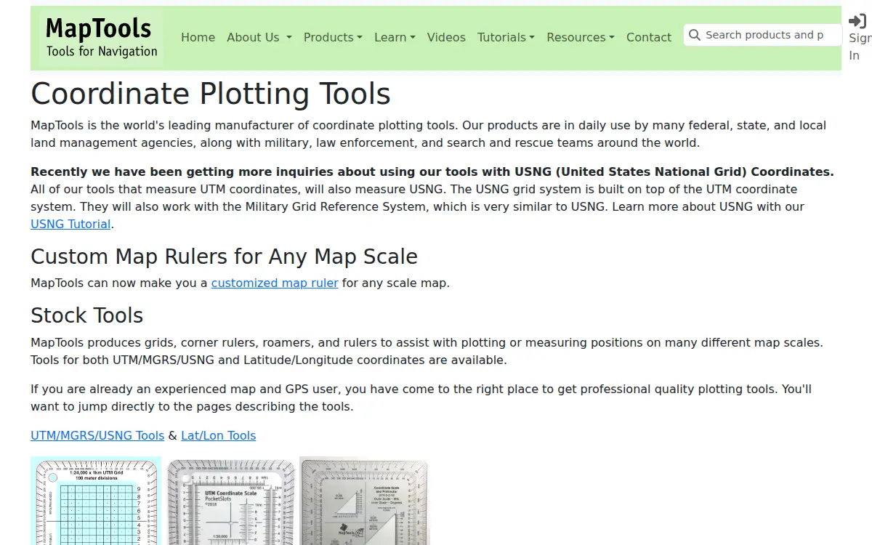872x545 pixels.
Task: Click the Stock Tools heading
Action: pyautogui.click(x=86, y=315)
